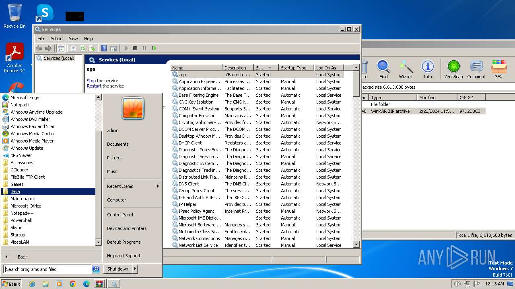Open Properties icon in Services toolbar
Screen dimensions: 515x289
point(73,48)
